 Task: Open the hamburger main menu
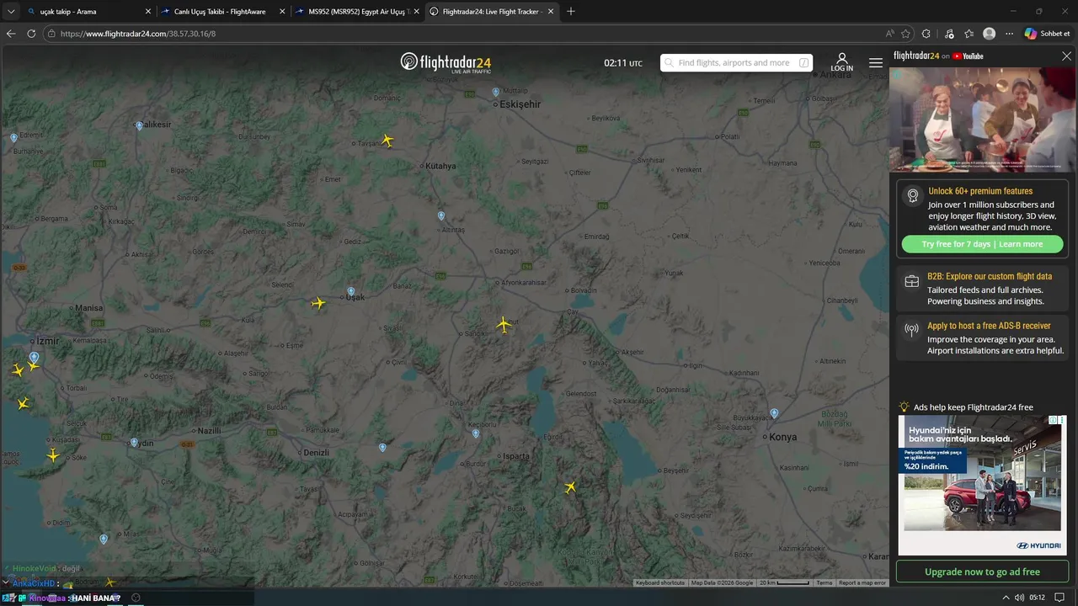(876, 63)
